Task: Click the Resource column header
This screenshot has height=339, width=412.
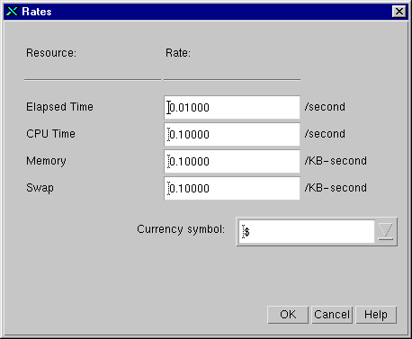Action: (51, 53)
